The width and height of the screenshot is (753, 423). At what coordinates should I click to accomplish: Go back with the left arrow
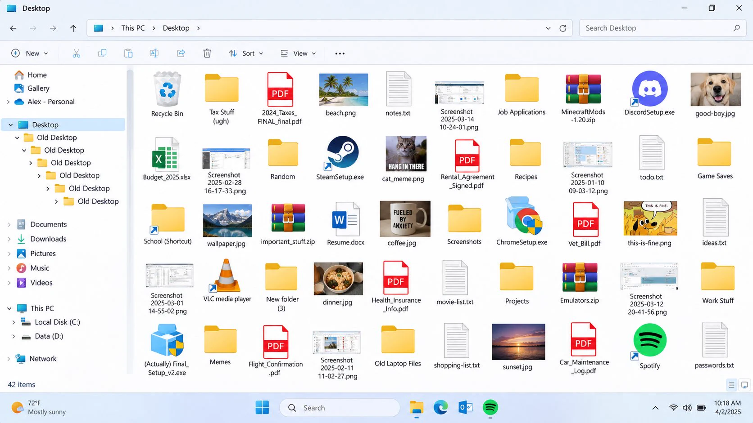click(x=13, y=28)
